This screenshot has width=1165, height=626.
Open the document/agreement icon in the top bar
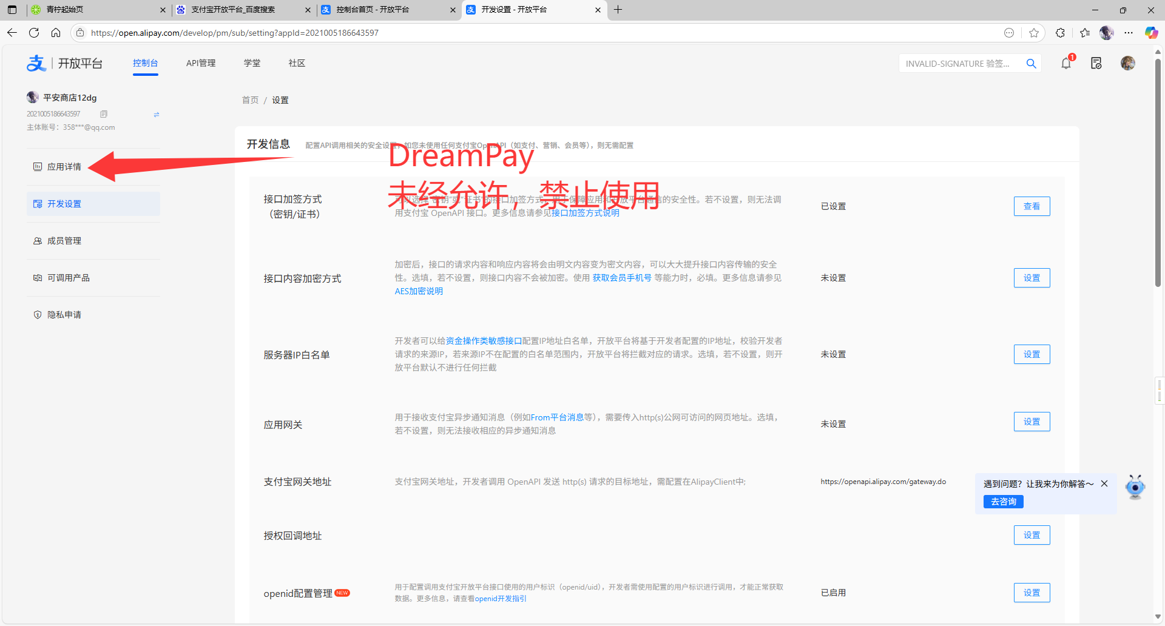(x=1096, y=63)
